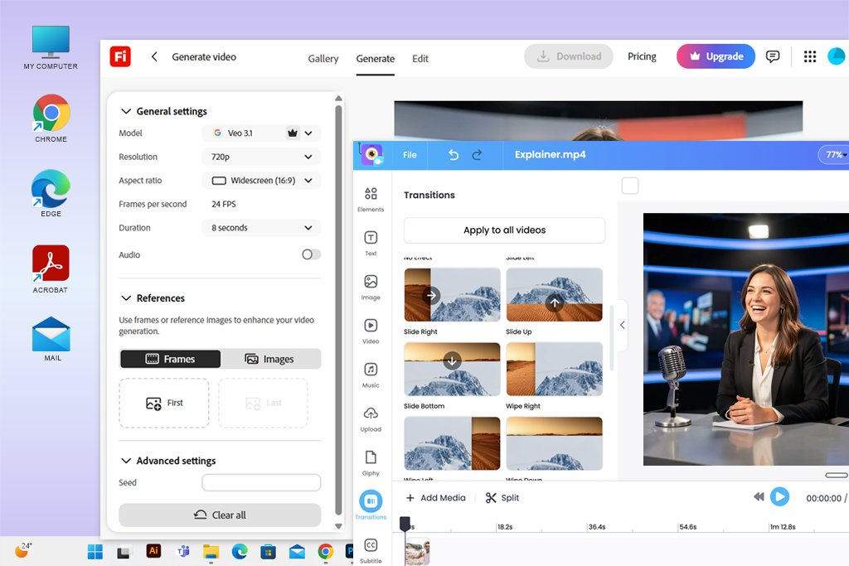
Task: Open Microsoft Teams from the taskbar
Action: pos(183,551)
